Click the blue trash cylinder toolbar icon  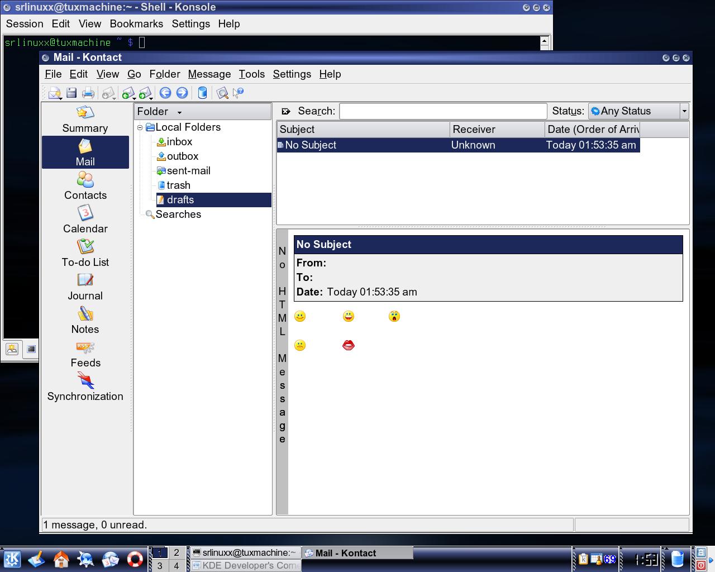click(x=202, y=93)
